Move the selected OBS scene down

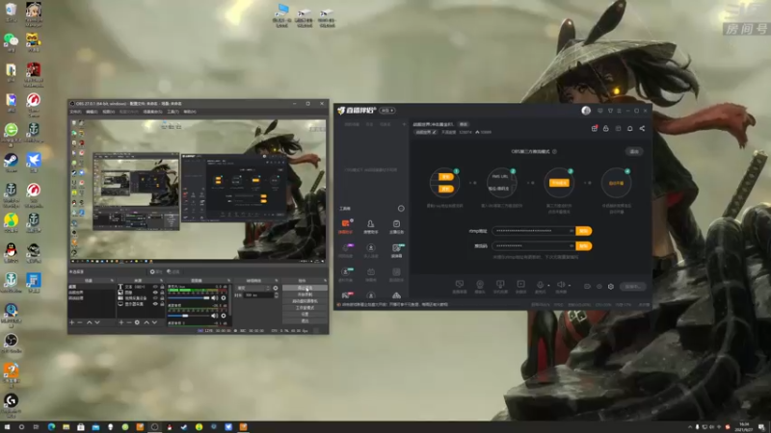97,322
